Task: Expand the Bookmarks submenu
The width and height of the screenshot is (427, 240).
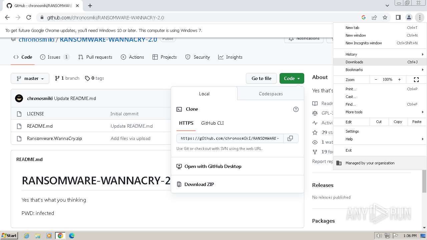Action: click(380, 70)
